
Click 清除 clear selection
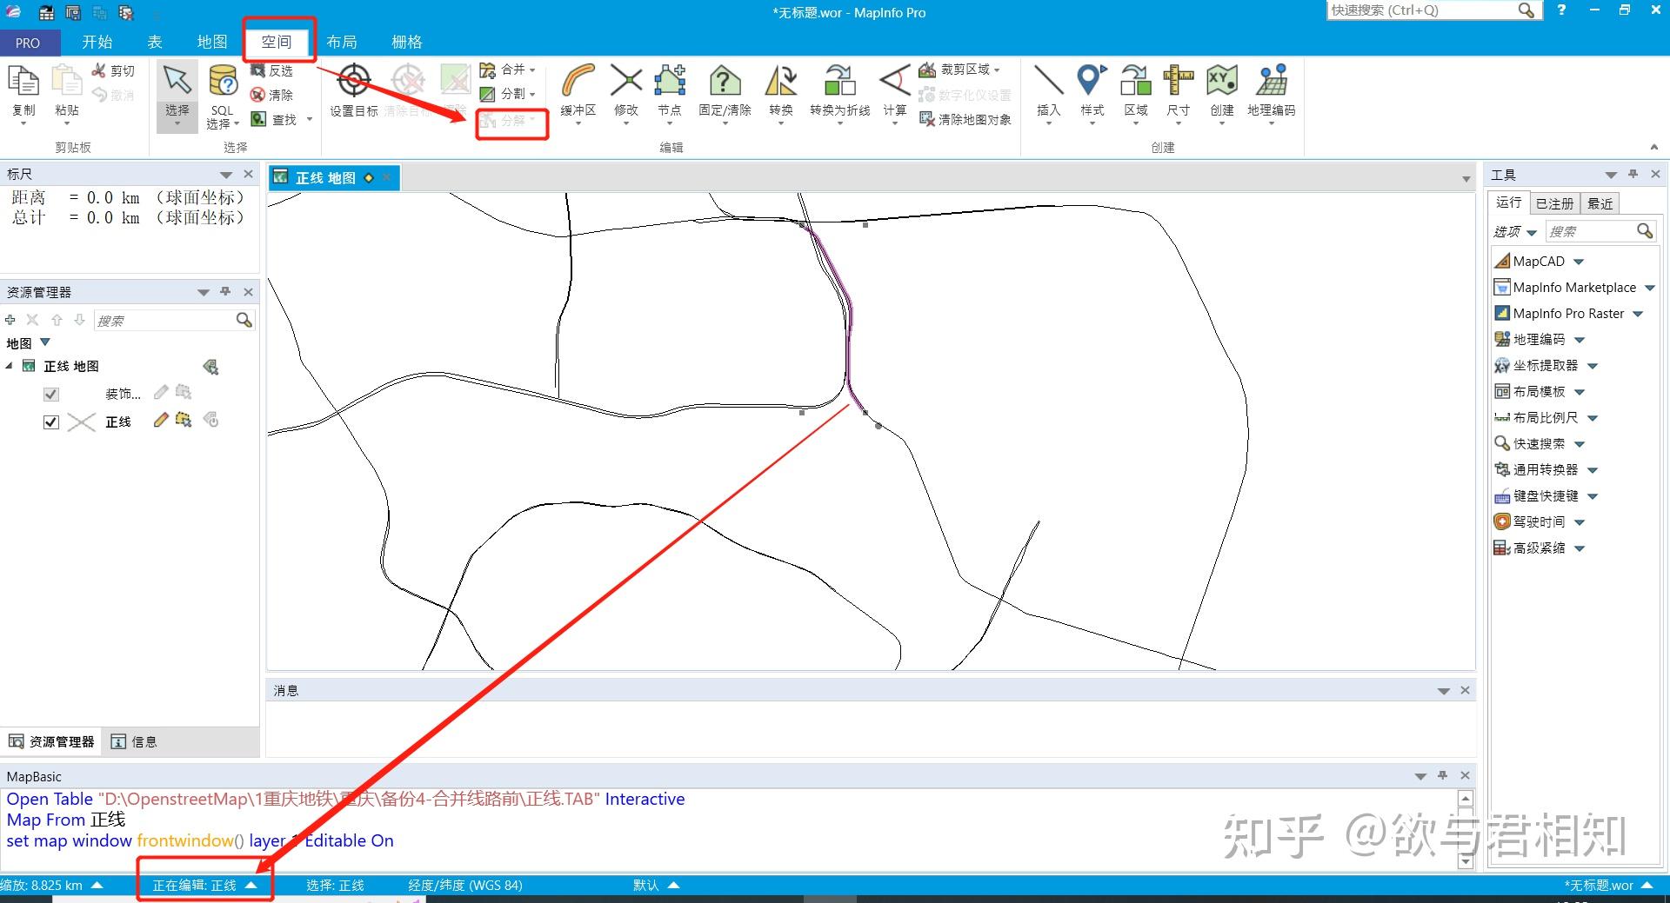pos(271,95)
